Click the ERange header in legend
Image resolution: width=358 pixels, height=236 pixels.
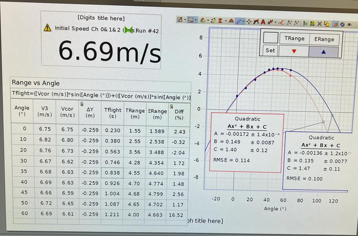coord(324,39)
